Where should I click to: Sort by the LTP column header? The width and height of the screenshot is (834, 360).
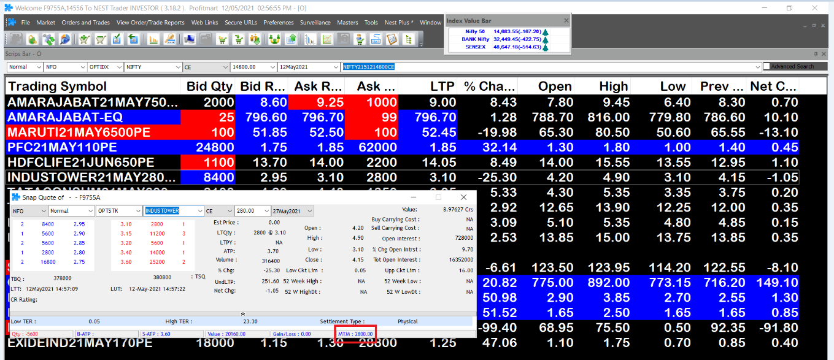click(x=428, y=86)
